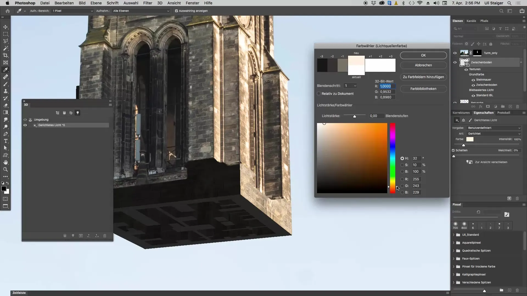Expand the Aquarellpinsel brush folder
527x296 pixels.
click(453, 243)
